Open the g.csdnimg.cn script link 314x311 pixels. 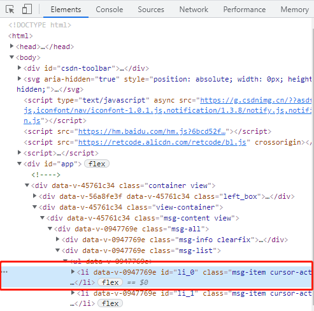tap(255, 100)
